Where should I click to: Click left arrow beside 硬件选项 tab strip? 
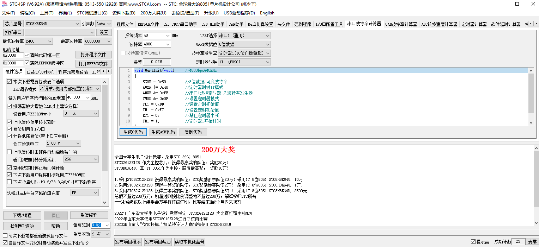pos(104,72)
